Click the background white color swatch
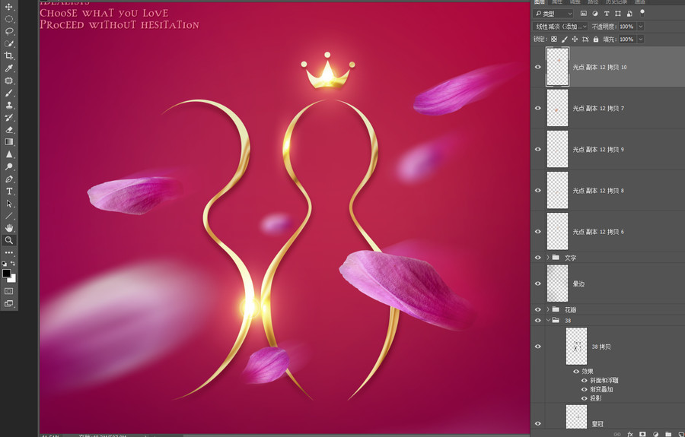Image resolution: width=685 pixels, height=437 pixels. coord(13,279)
